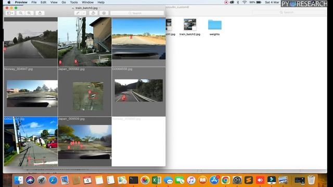Click the Preview search field
The height and width of the screenshot is (187, 333).
click(x=137, y=13)
